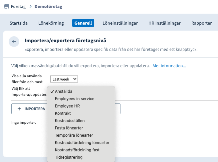218x162 pixels.
Task: Click Demoföretag in the breadcrumb
Action: 48,7
